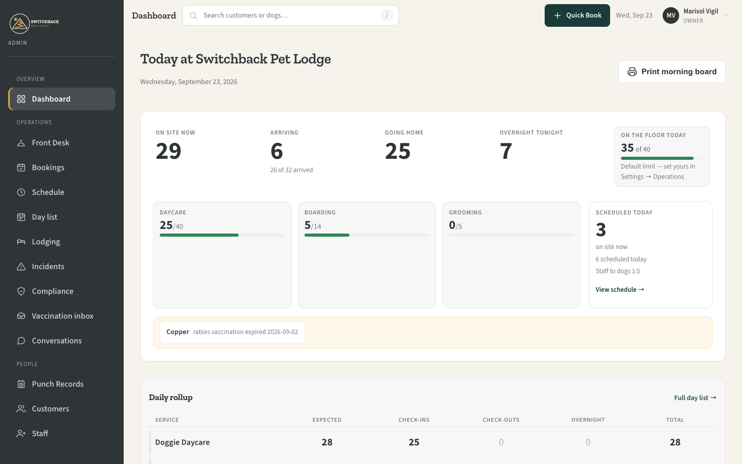This screenshot has height=464, width=742.
Task: Open the Front Desk menu item
Action: click(x=62, y=143)
